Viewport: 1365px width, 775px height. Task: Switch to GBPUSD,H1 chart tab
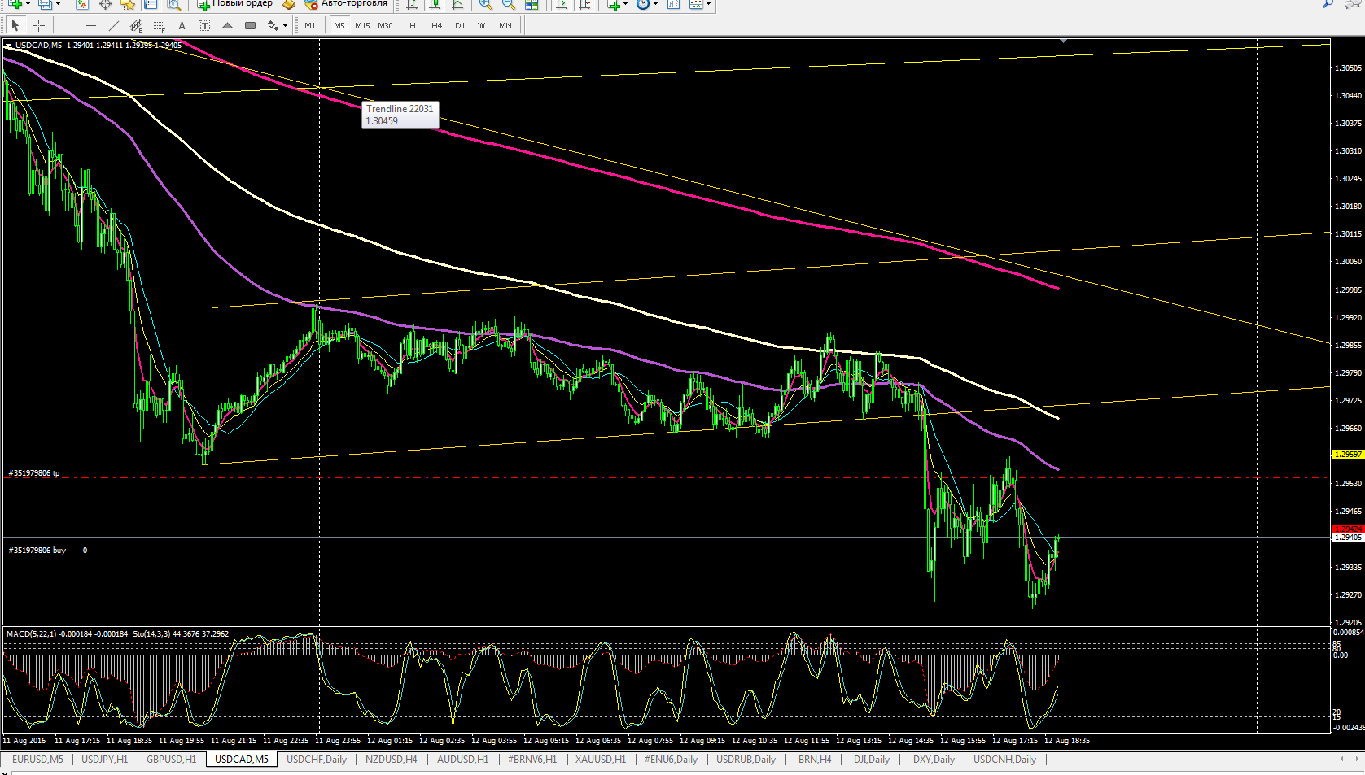pyautogui.click(x=171, y=760)
